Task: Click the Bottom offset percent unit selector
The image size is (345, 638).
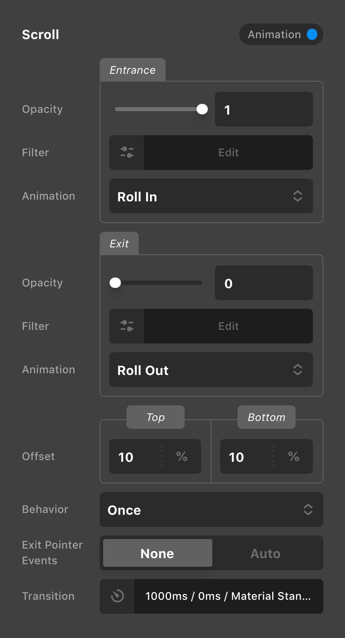Action: coord(293,457)
